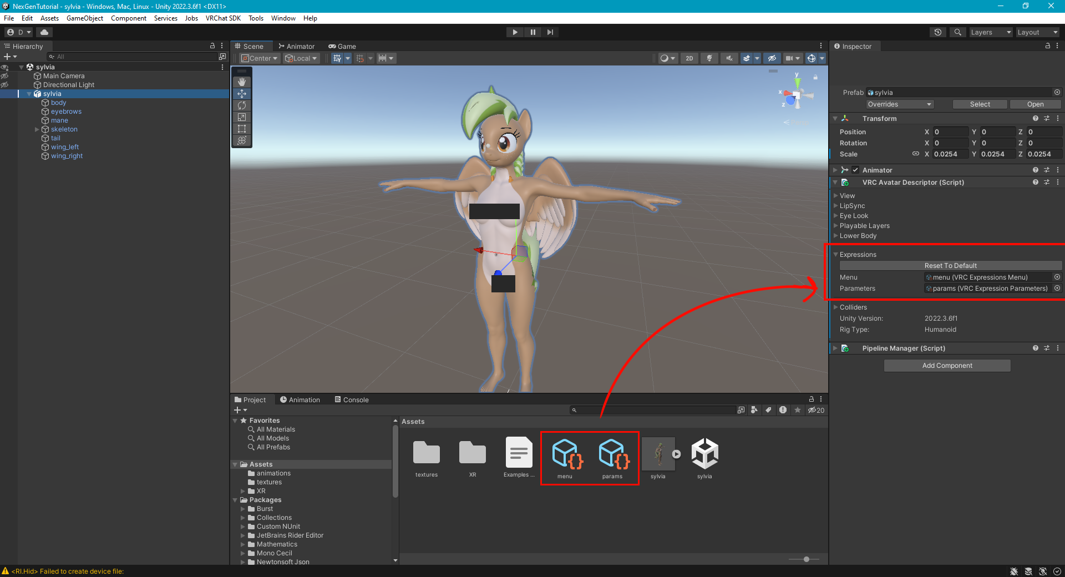Screen dimensions: 1065x577
Task: Select the Move tool in Scene
Action: [242, 94]
